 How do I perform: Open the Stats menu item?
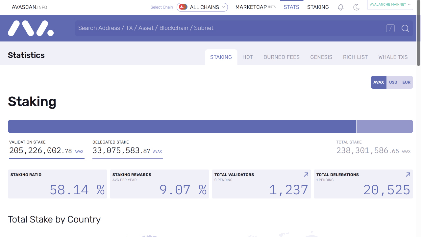point(291,7)
